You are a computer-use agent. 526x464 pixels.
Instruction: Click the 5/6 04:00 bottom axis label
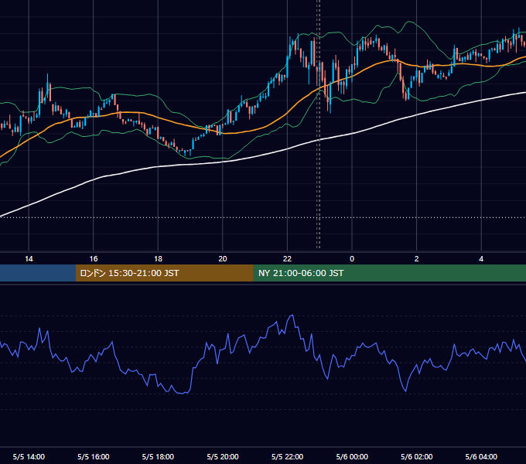[x=481, y=456]
